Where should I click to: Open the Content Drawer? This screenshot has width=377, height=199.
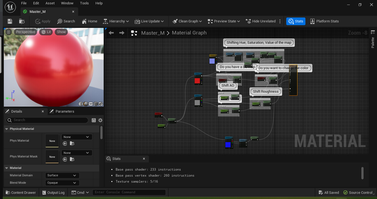(x=21, y=192)
